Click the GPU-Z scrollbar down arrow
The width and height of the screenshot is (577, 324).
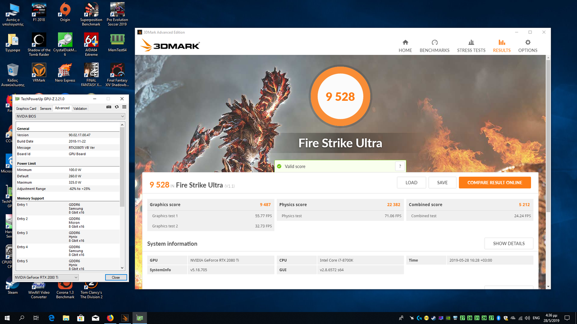point(122,268)
